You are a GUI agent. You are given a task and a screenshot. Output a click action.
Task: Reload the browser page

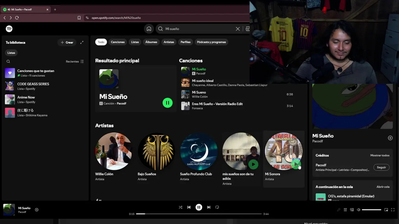coord(17,18)
